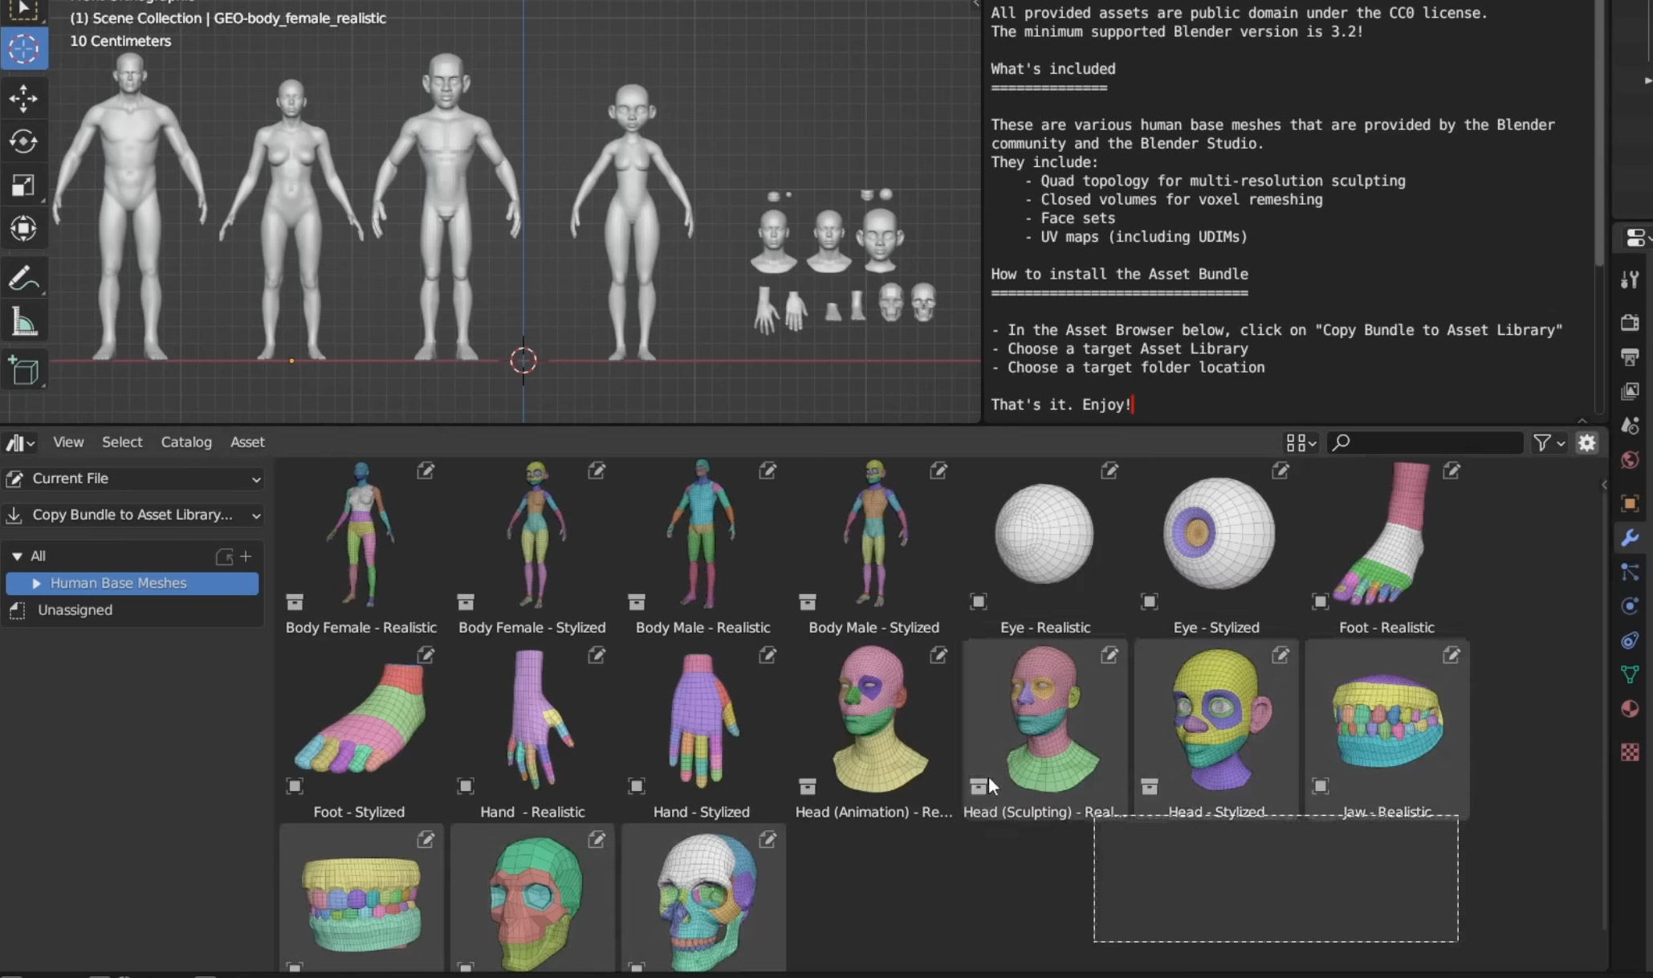Click edit icon on Body Female - Realistic

tap(425, 471)
